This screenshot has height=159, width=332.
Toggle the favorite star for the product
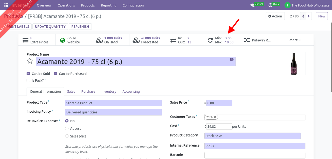pyautogui.click(x=30, y=61)
